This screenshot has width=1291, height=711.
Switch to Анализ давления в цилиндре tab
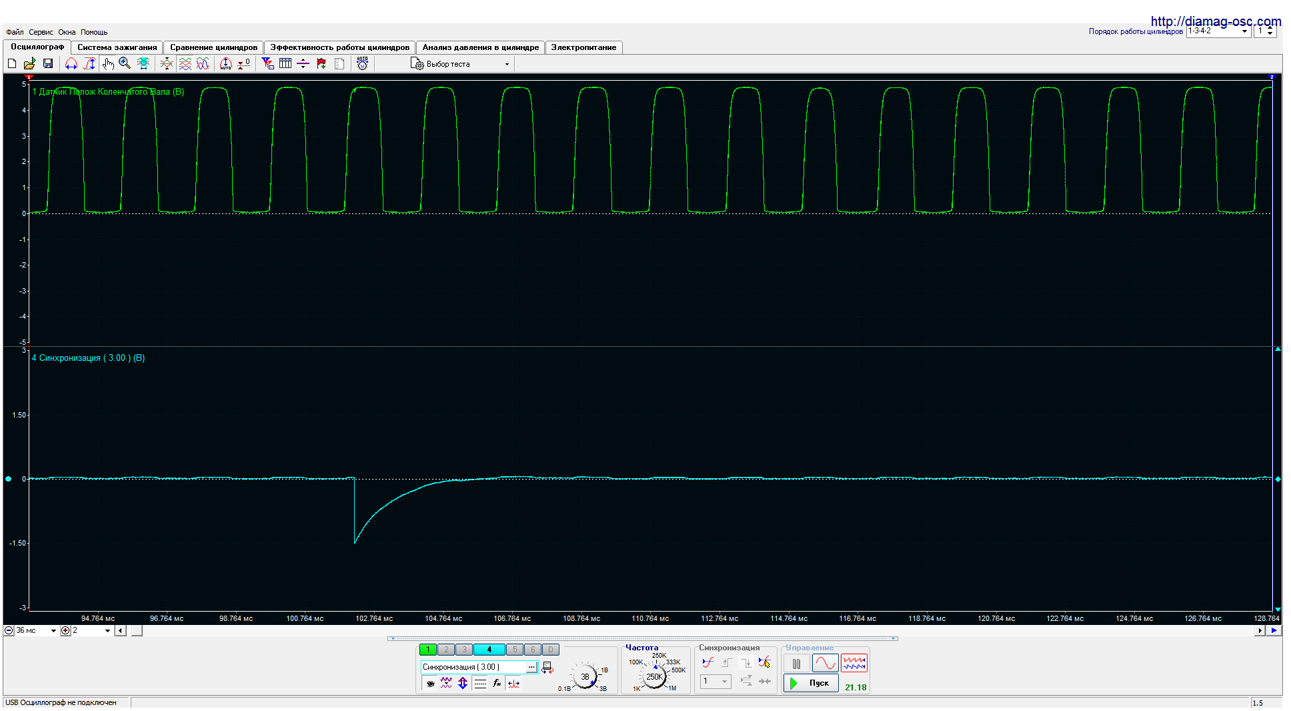[481, 47]
